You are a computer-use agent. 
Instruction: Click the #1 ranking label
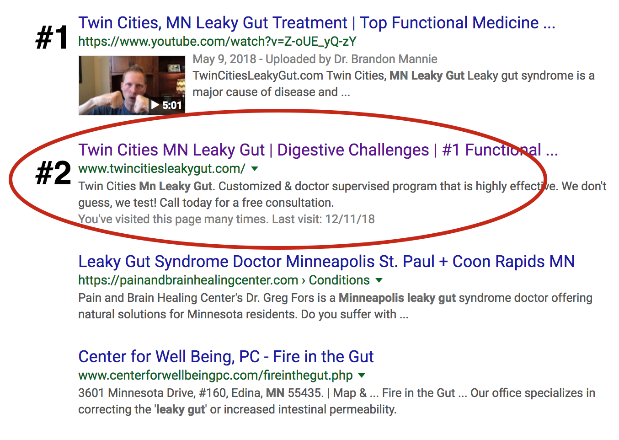tap(52, 37)
